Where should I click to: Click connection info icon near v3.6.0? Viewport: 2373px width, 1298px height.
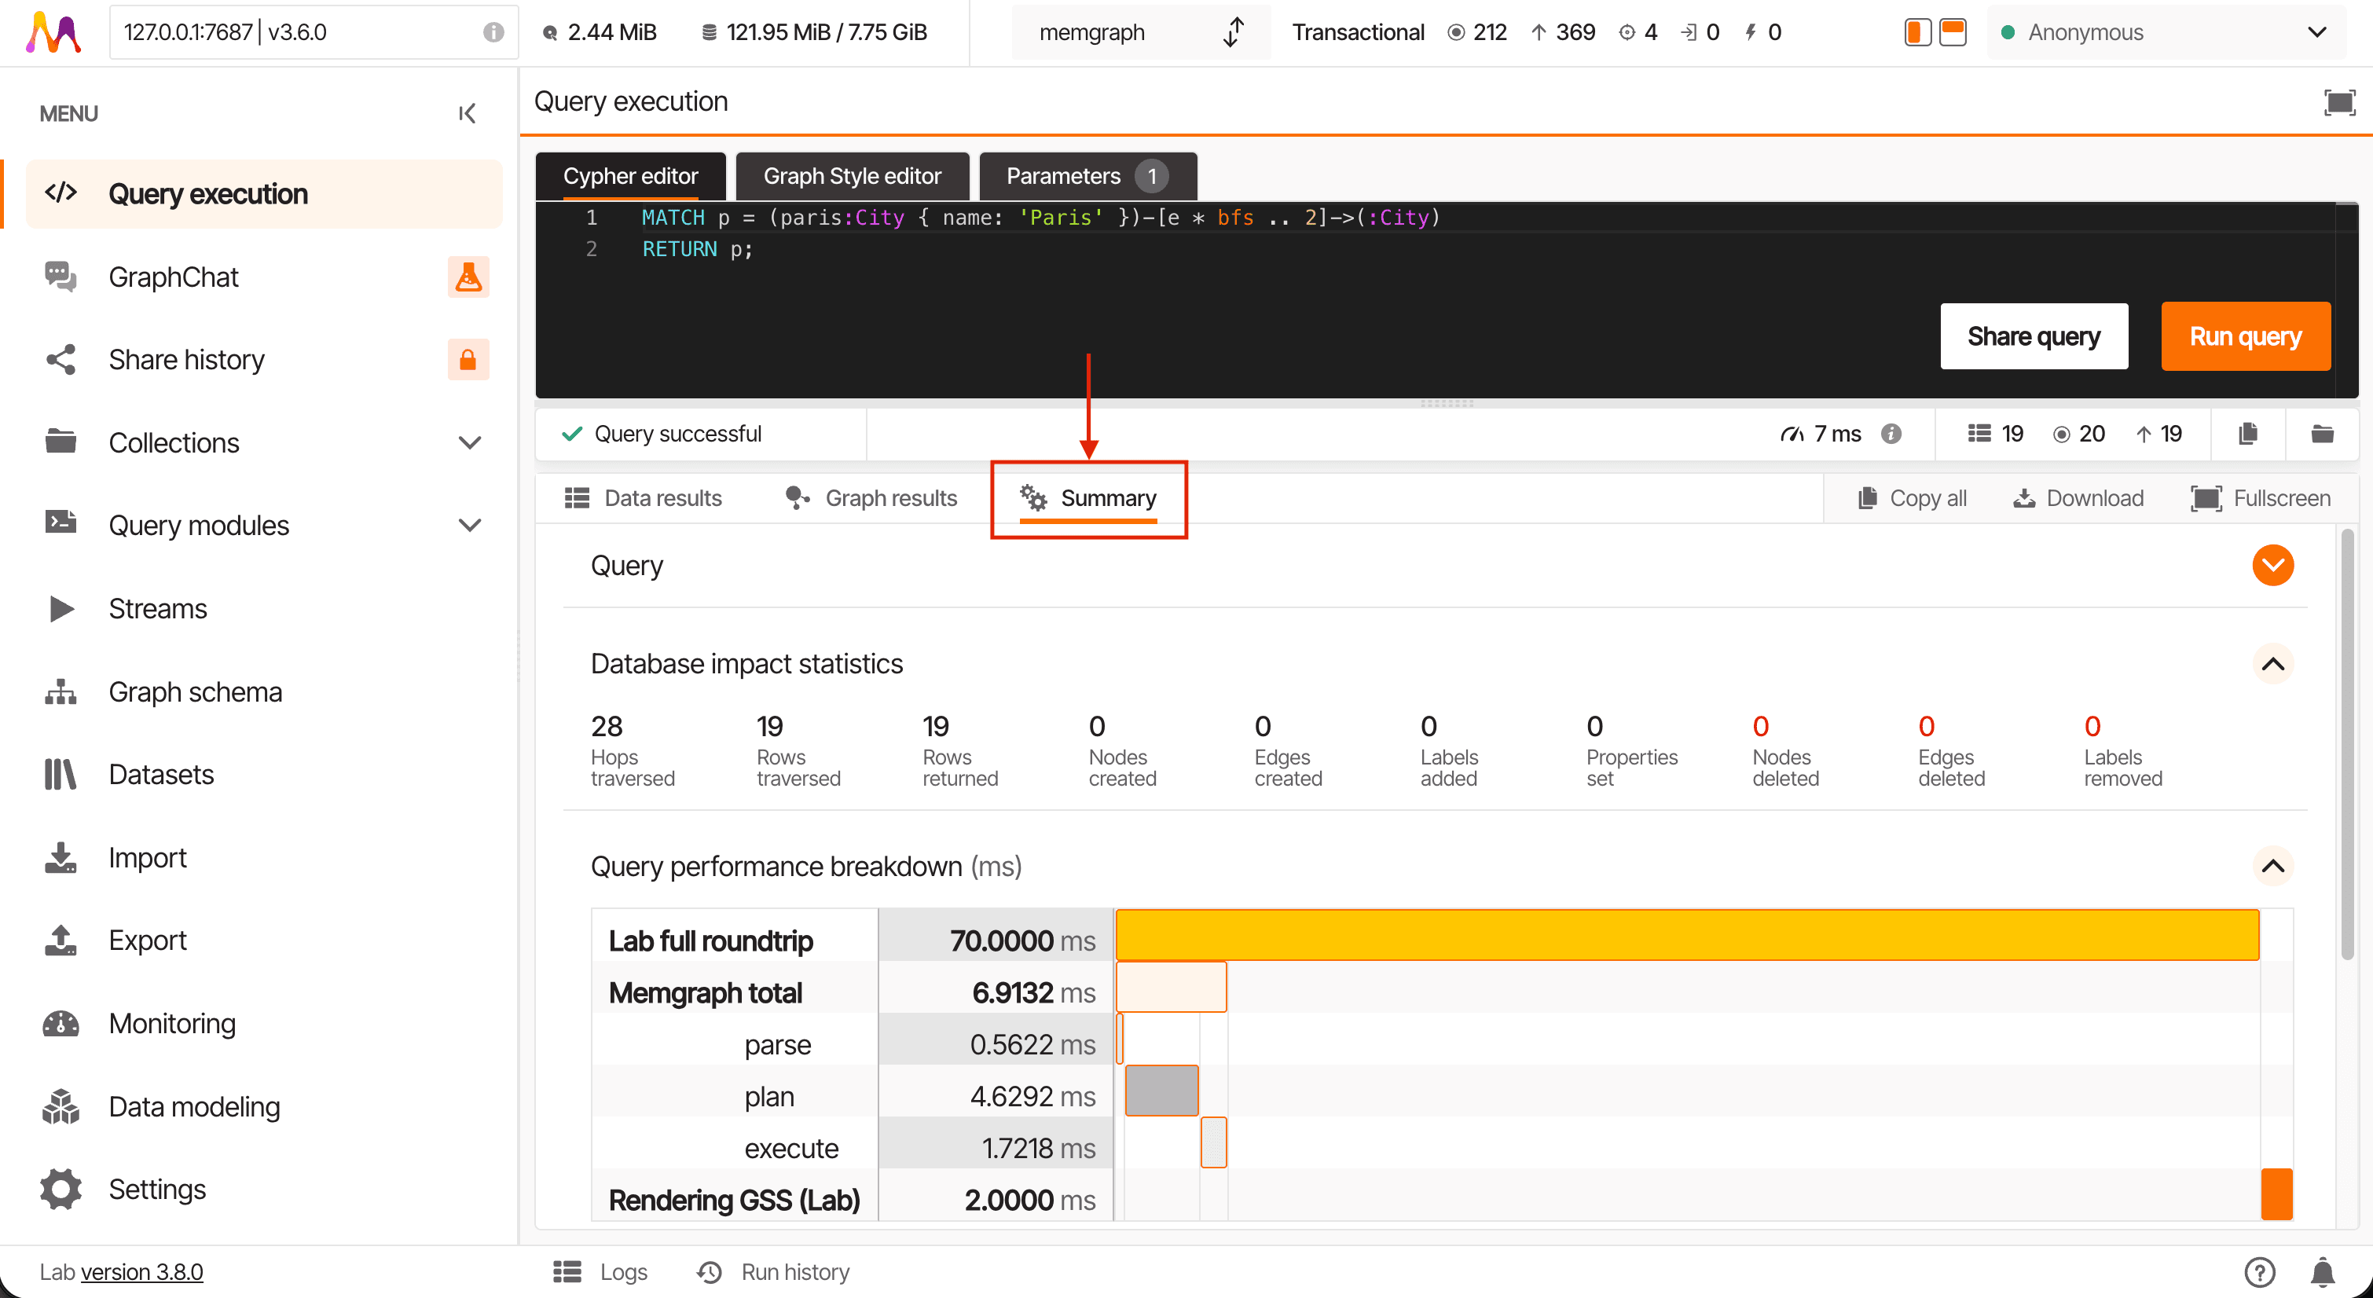click(493, 32)
